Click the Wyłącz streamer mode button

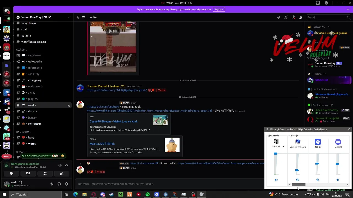(219, 9)
